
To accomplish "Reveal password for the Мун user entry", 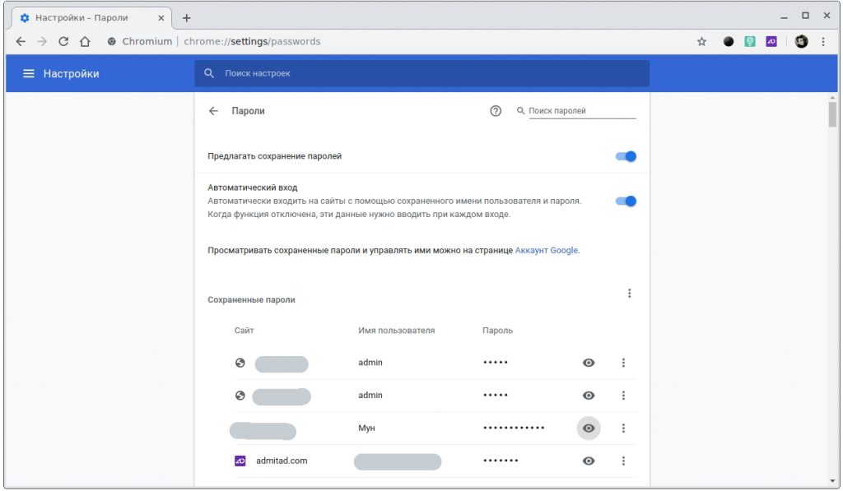I will (x=589, y=428).
